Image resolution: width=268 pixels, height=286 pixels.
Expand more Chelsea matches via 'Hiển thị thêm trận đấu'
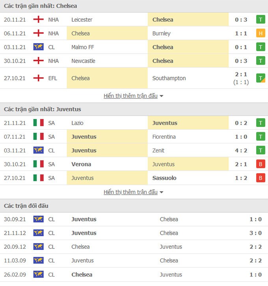(133, 96)
